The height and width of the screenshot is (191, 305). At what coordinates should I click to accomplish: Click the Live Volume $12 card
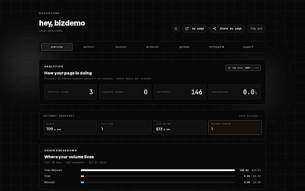[180, 128]
